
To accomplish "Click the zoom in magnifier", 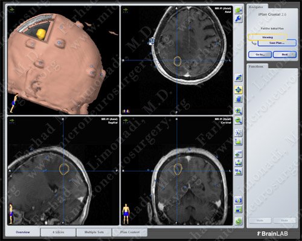I will point(239,111).
